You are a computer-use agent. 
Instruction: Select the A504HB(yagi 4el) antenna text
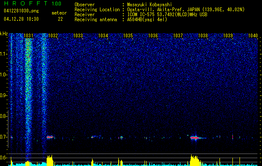point(147,20)
